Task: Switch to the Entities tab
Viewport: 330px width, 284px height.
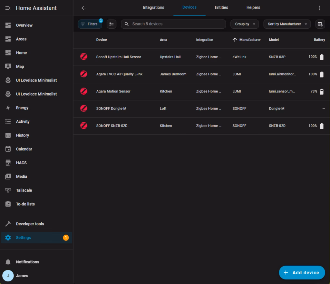Action: point(221,8)
